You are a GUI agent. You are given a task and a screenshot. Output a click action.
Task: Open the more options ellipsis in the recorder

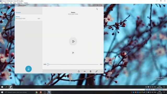tap(102, 71)
